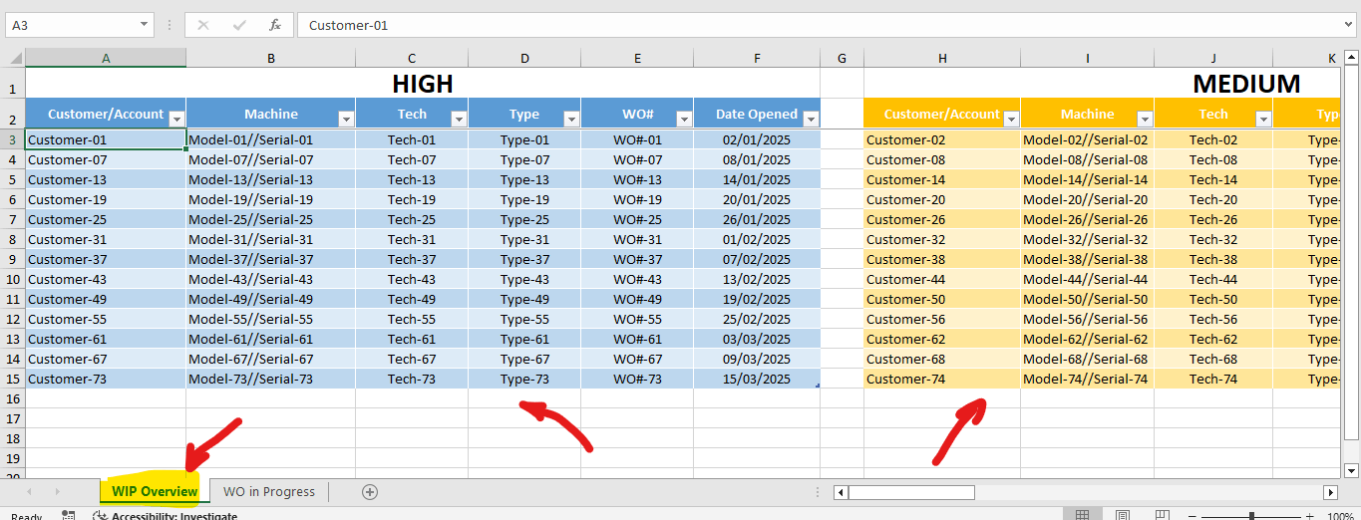Image resolution: width=1361 pixels, height=520 pixels.
Task: Select date cell 19/02/2025
Action: [757, 299]
